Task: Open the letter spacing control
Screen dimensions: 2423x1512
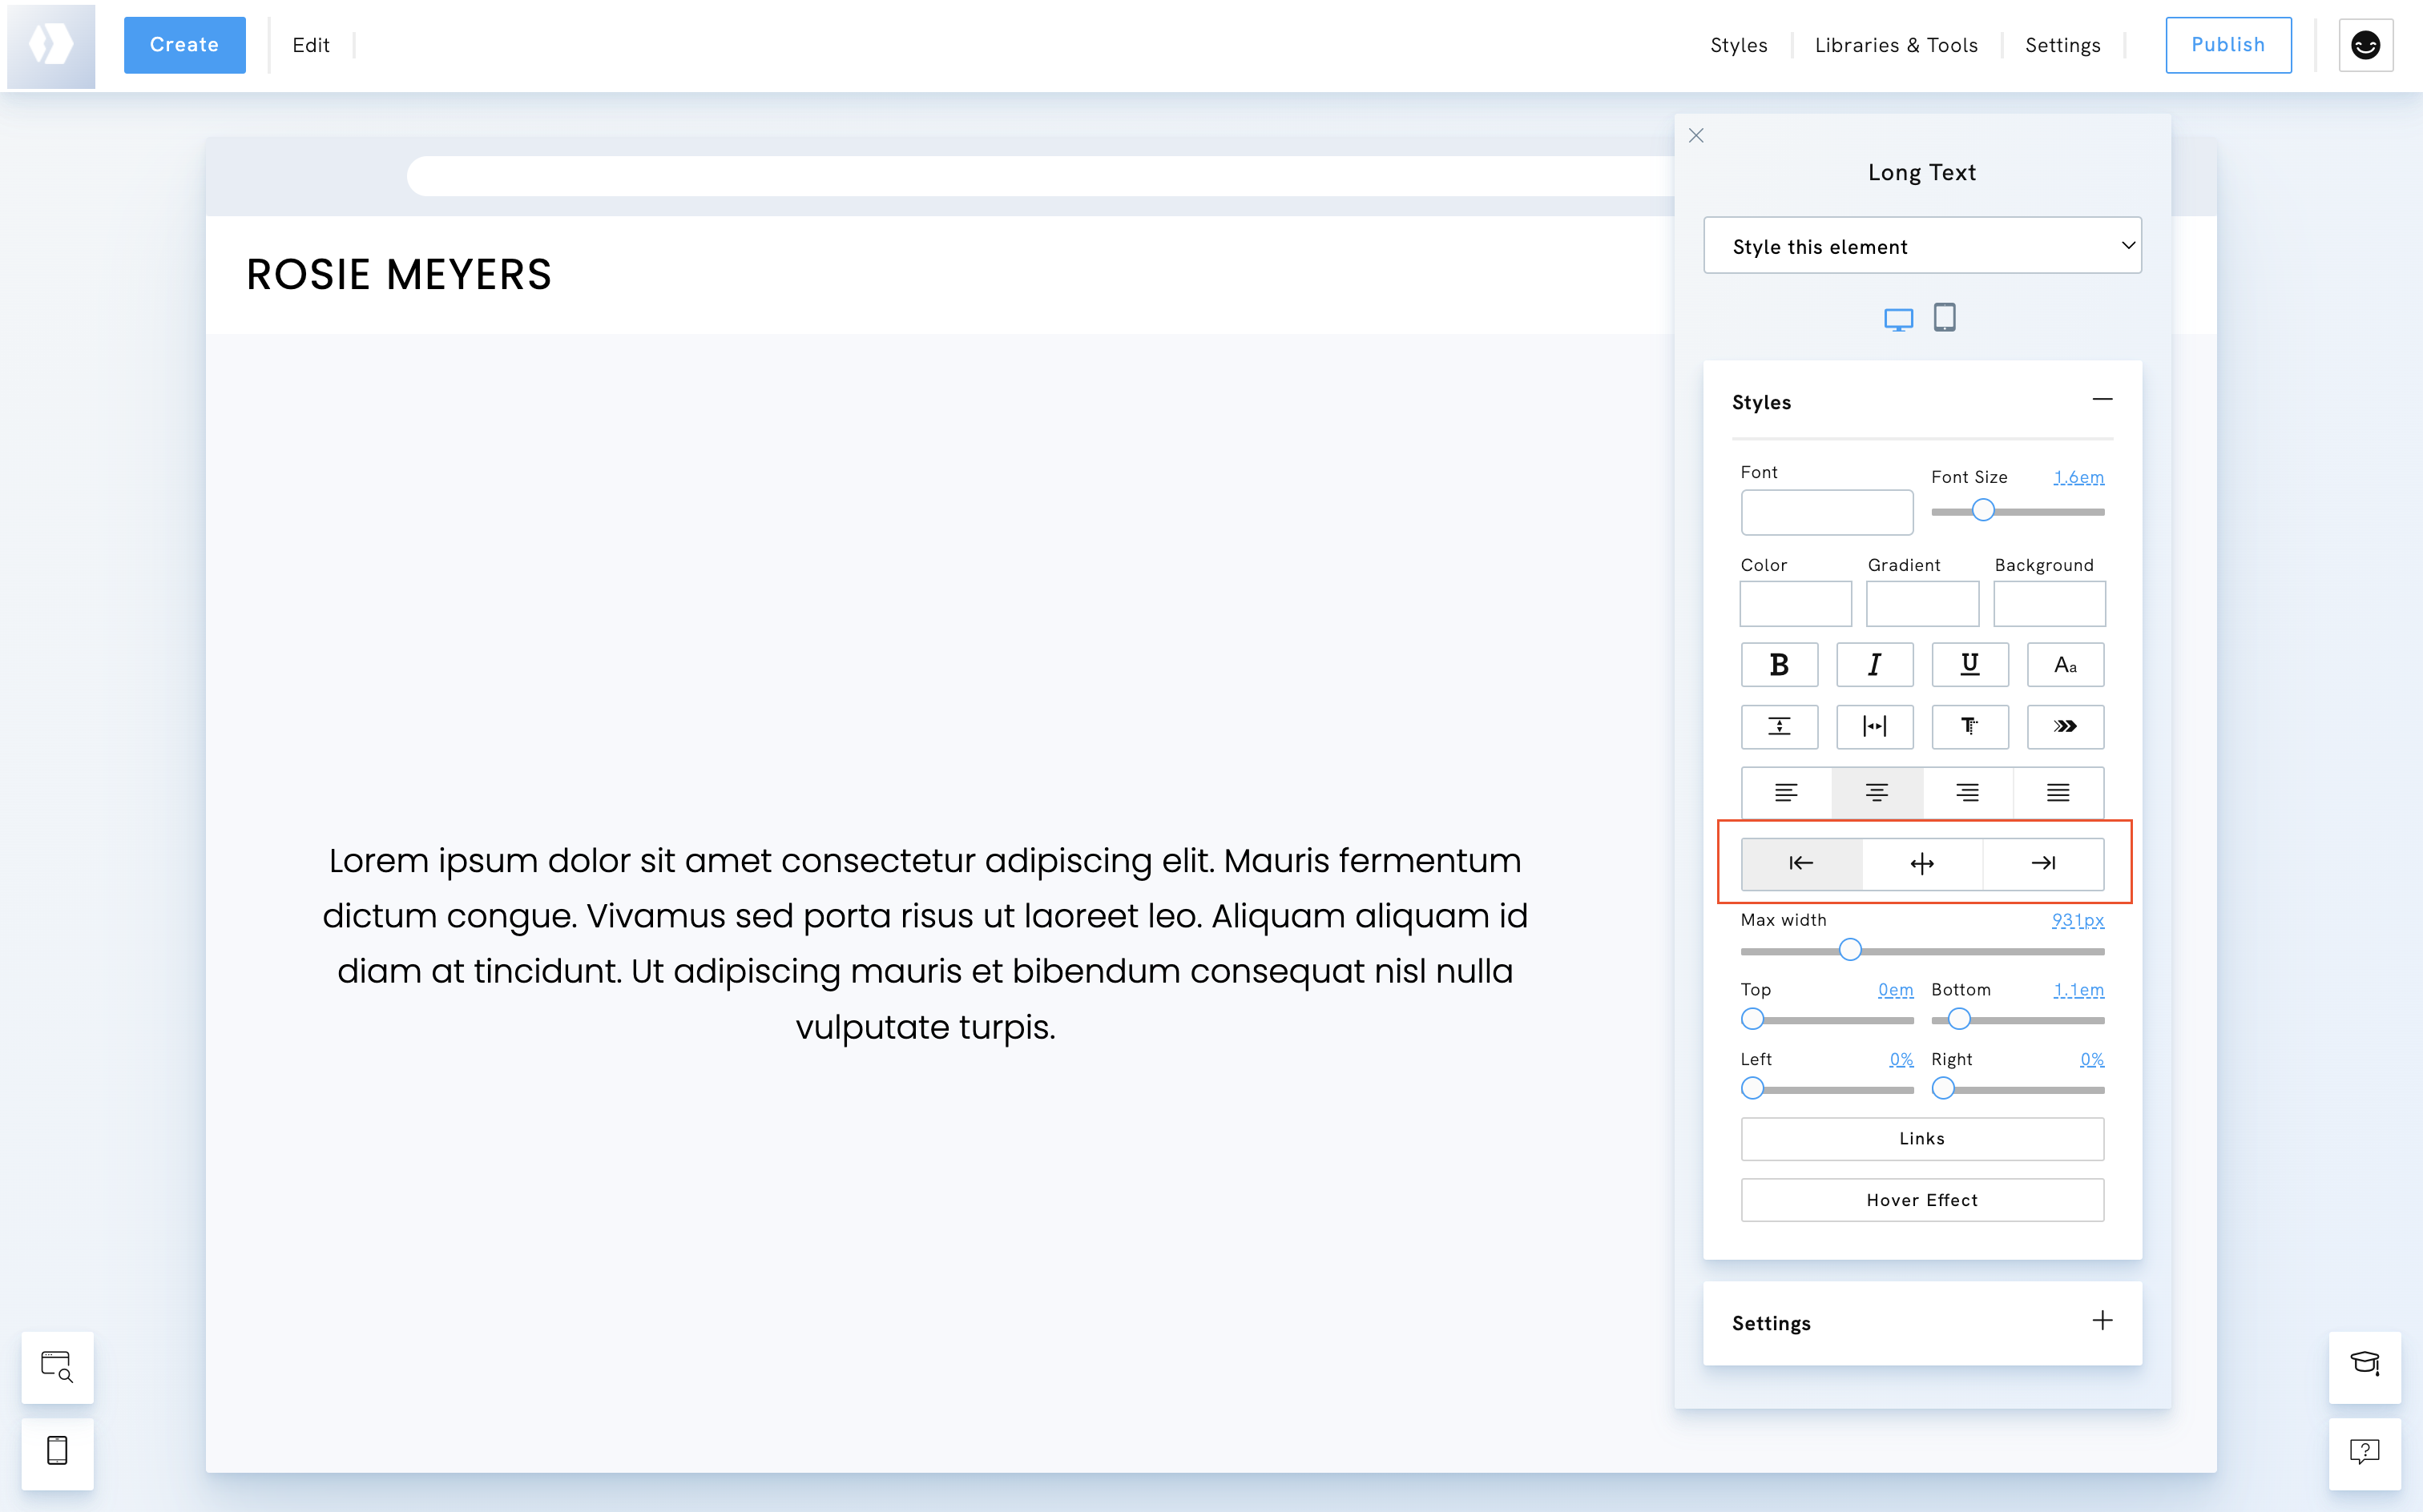Action: (x=1876, y=727)
